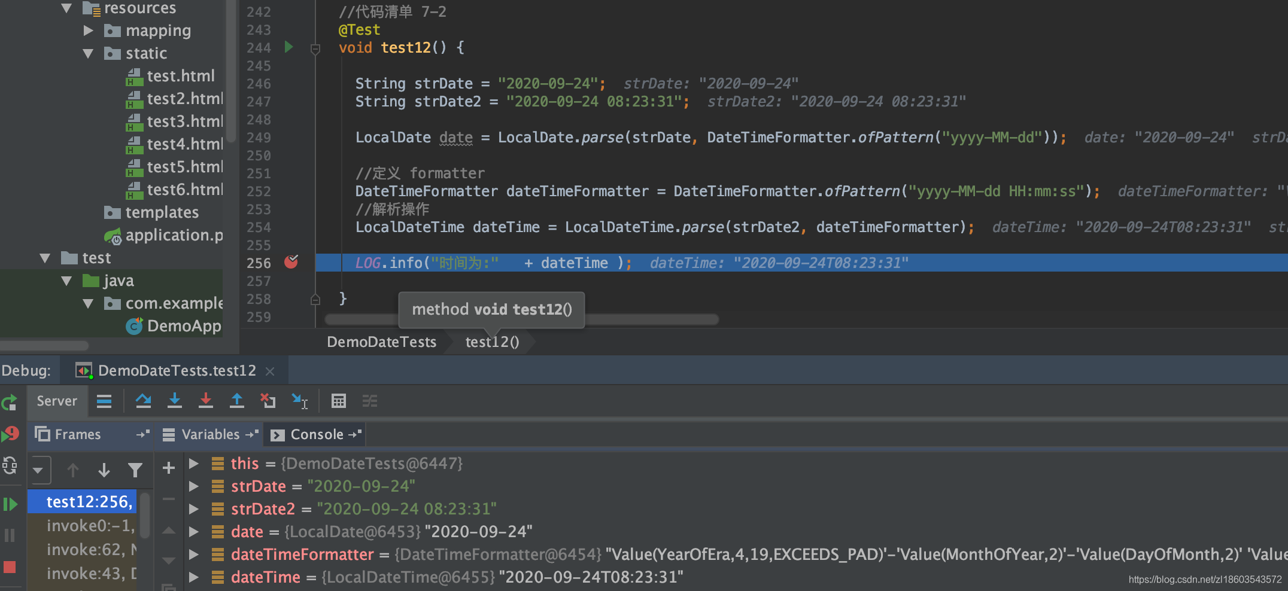Select the DemoDateTests.test12 debug tab
Image resolution: width=1288 pixels, height=591 pixels.
(x=177, y=371)
